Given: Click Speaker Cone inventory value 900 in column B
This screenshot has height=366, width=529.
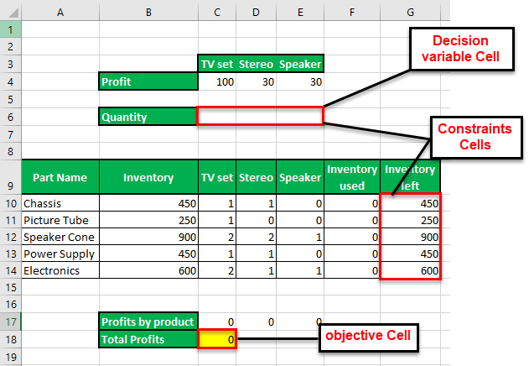Looking at the screenshot, I should tap(148, 237).
